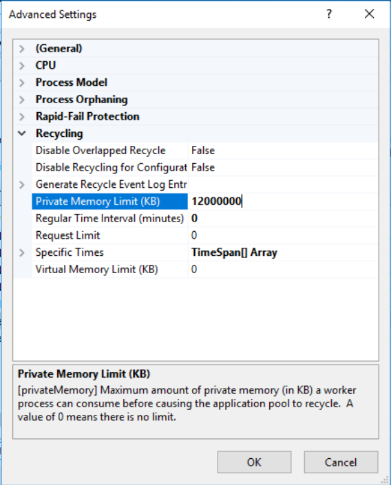Click the Regular Time Interval value field
Screen dimensions: 391x485
283,219
